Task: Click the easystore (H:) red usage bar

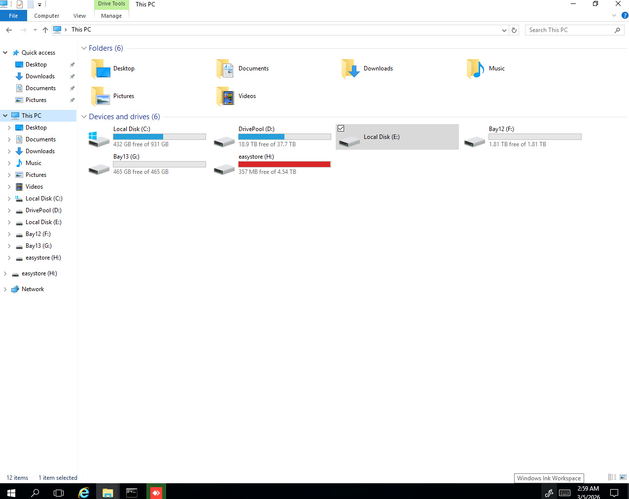Action: click(x=284, y=164)
